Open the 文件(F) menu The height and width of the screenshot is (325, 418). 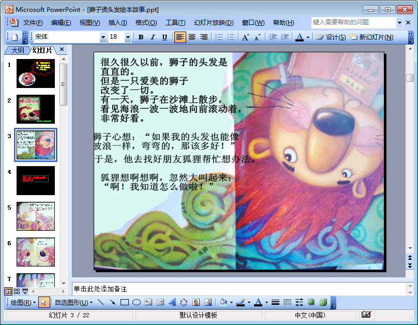(33, 23)
